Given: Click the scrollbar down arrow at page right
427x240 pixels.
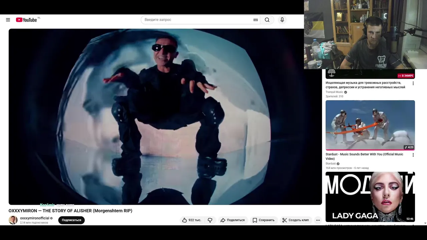Looking at the screenshot, I should click(425, 223).
